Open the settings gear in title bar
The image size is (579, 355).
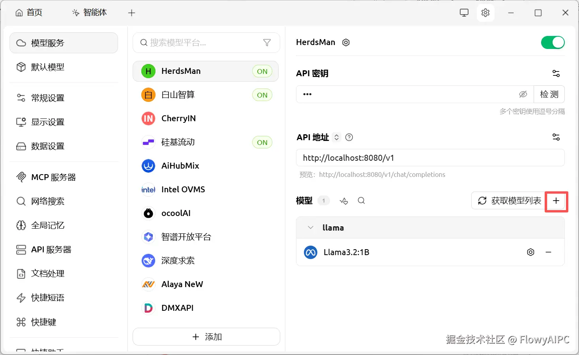tap(485, 13)
